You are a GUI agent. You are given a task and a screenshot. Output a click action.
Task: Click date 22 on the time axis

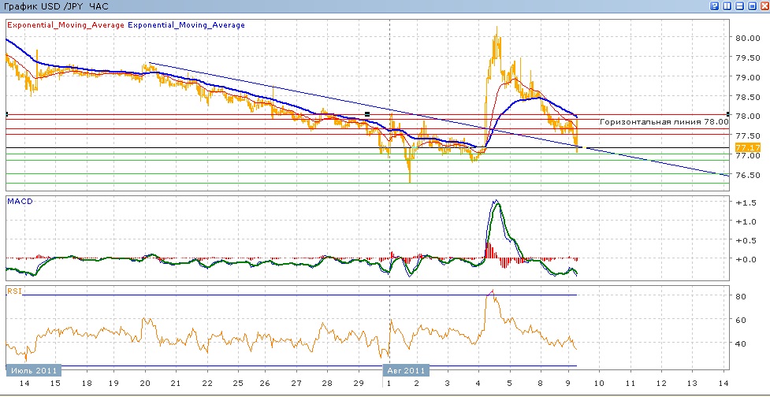[206, 384]
